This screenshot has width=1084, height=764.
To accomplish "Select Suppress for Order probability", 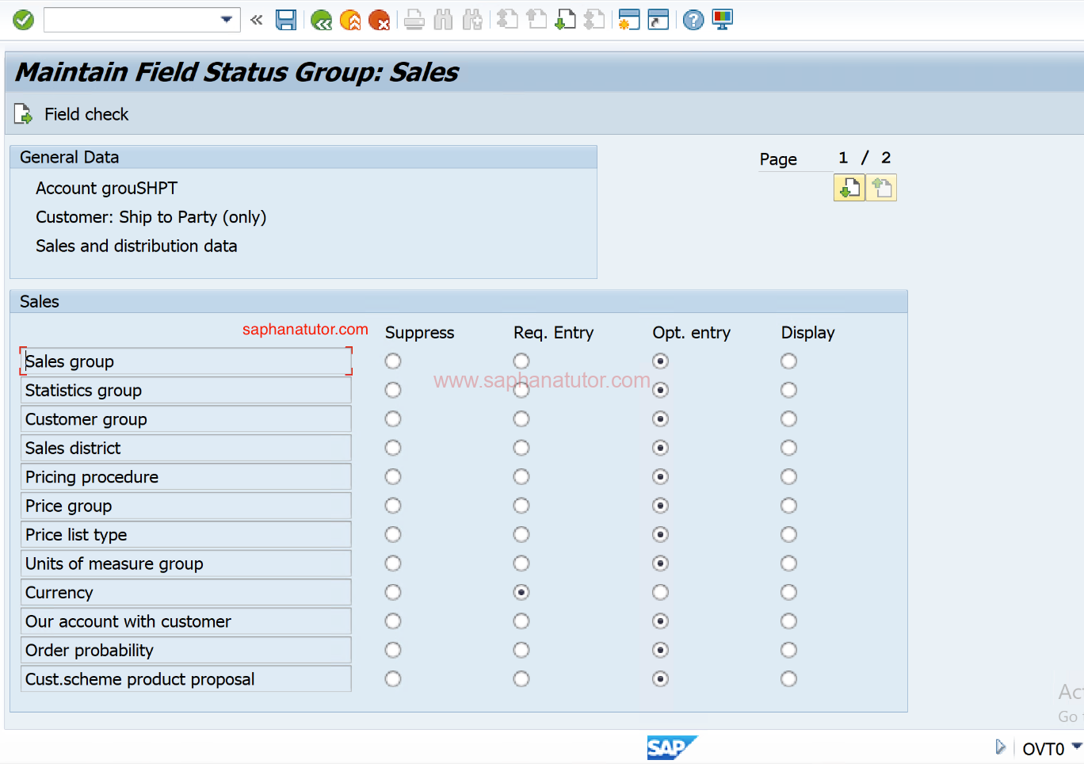I will point(393,651).
